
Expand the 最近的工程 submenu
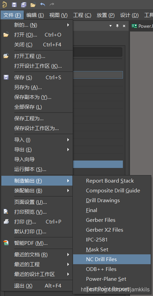37,265
